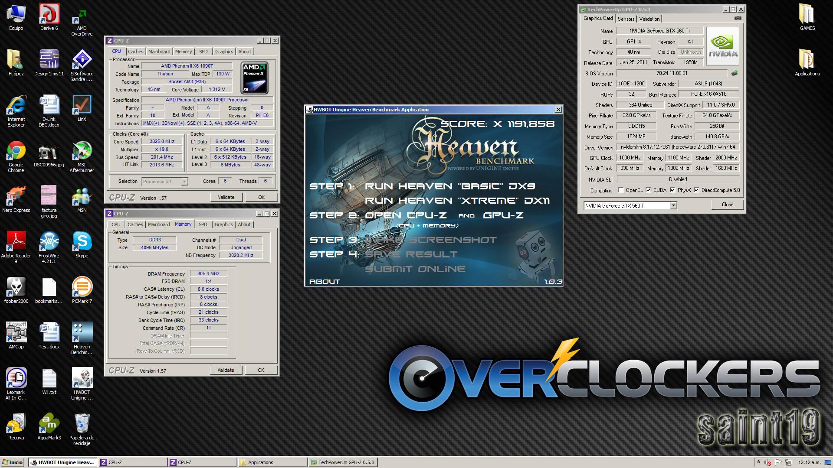Click the taskbar clock
Viewport: 833px width, 468px height.
(x=809, y=462)
